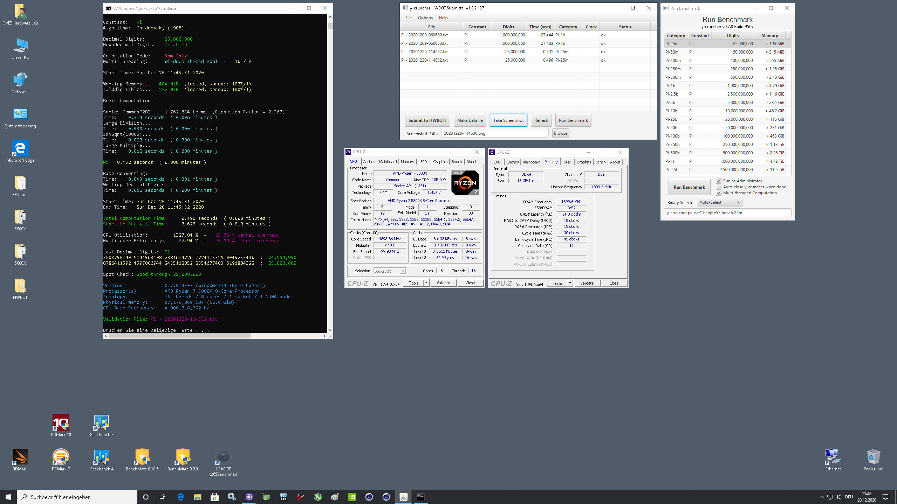This screenshot has width=897, height=504.
Task: Select the PCMark 7 desktop shortcut
Action: pos(61,460)
